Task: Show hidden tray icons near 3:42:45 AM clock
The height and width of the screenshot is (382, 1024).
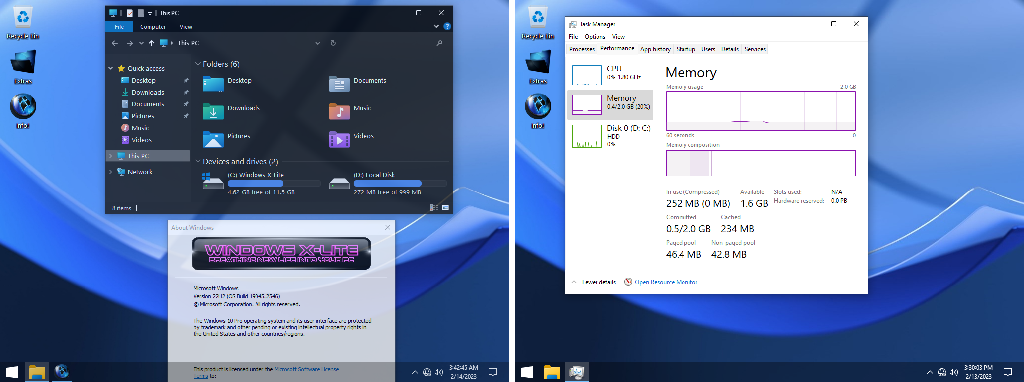Action: 415,372
